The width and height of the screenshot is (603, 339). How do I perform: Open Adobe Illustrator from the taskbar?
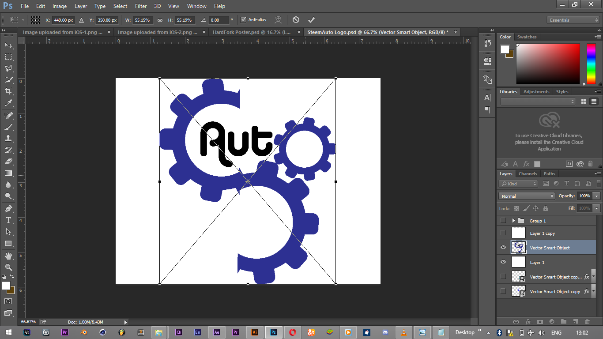[x=255, y=332]
